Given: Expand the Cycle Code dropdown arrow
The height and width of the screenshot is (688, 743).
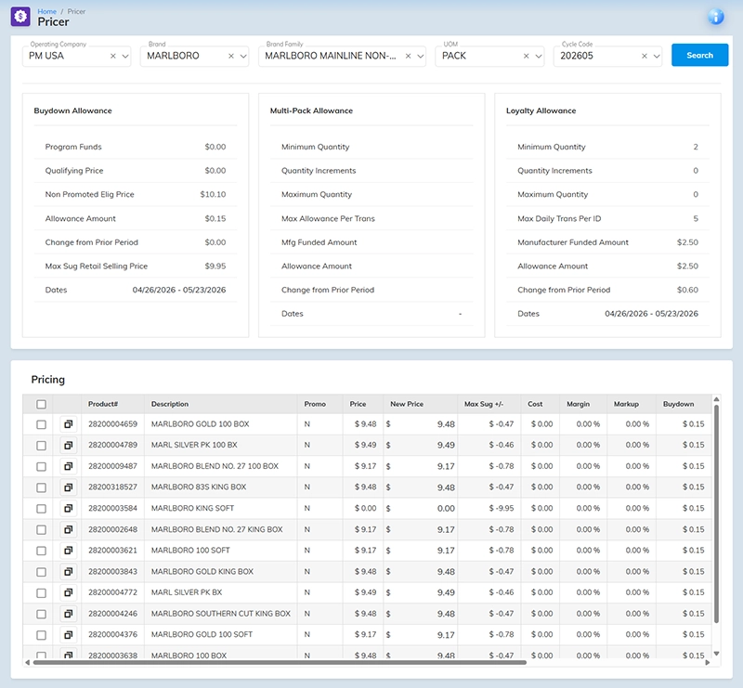Looking at the screenshot, I should pyautogui.click(x=657, y=56).
